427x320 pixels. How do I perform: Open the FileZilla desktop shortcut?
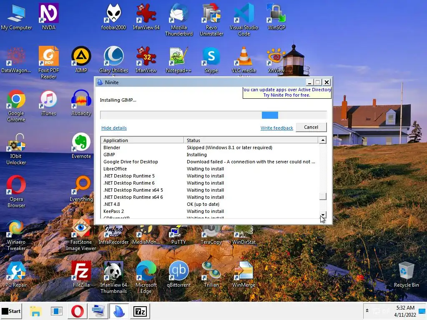pos(81,274)
